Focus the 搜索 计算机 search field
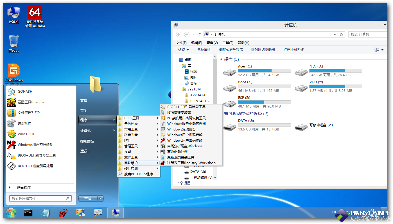 coord(368,34)
